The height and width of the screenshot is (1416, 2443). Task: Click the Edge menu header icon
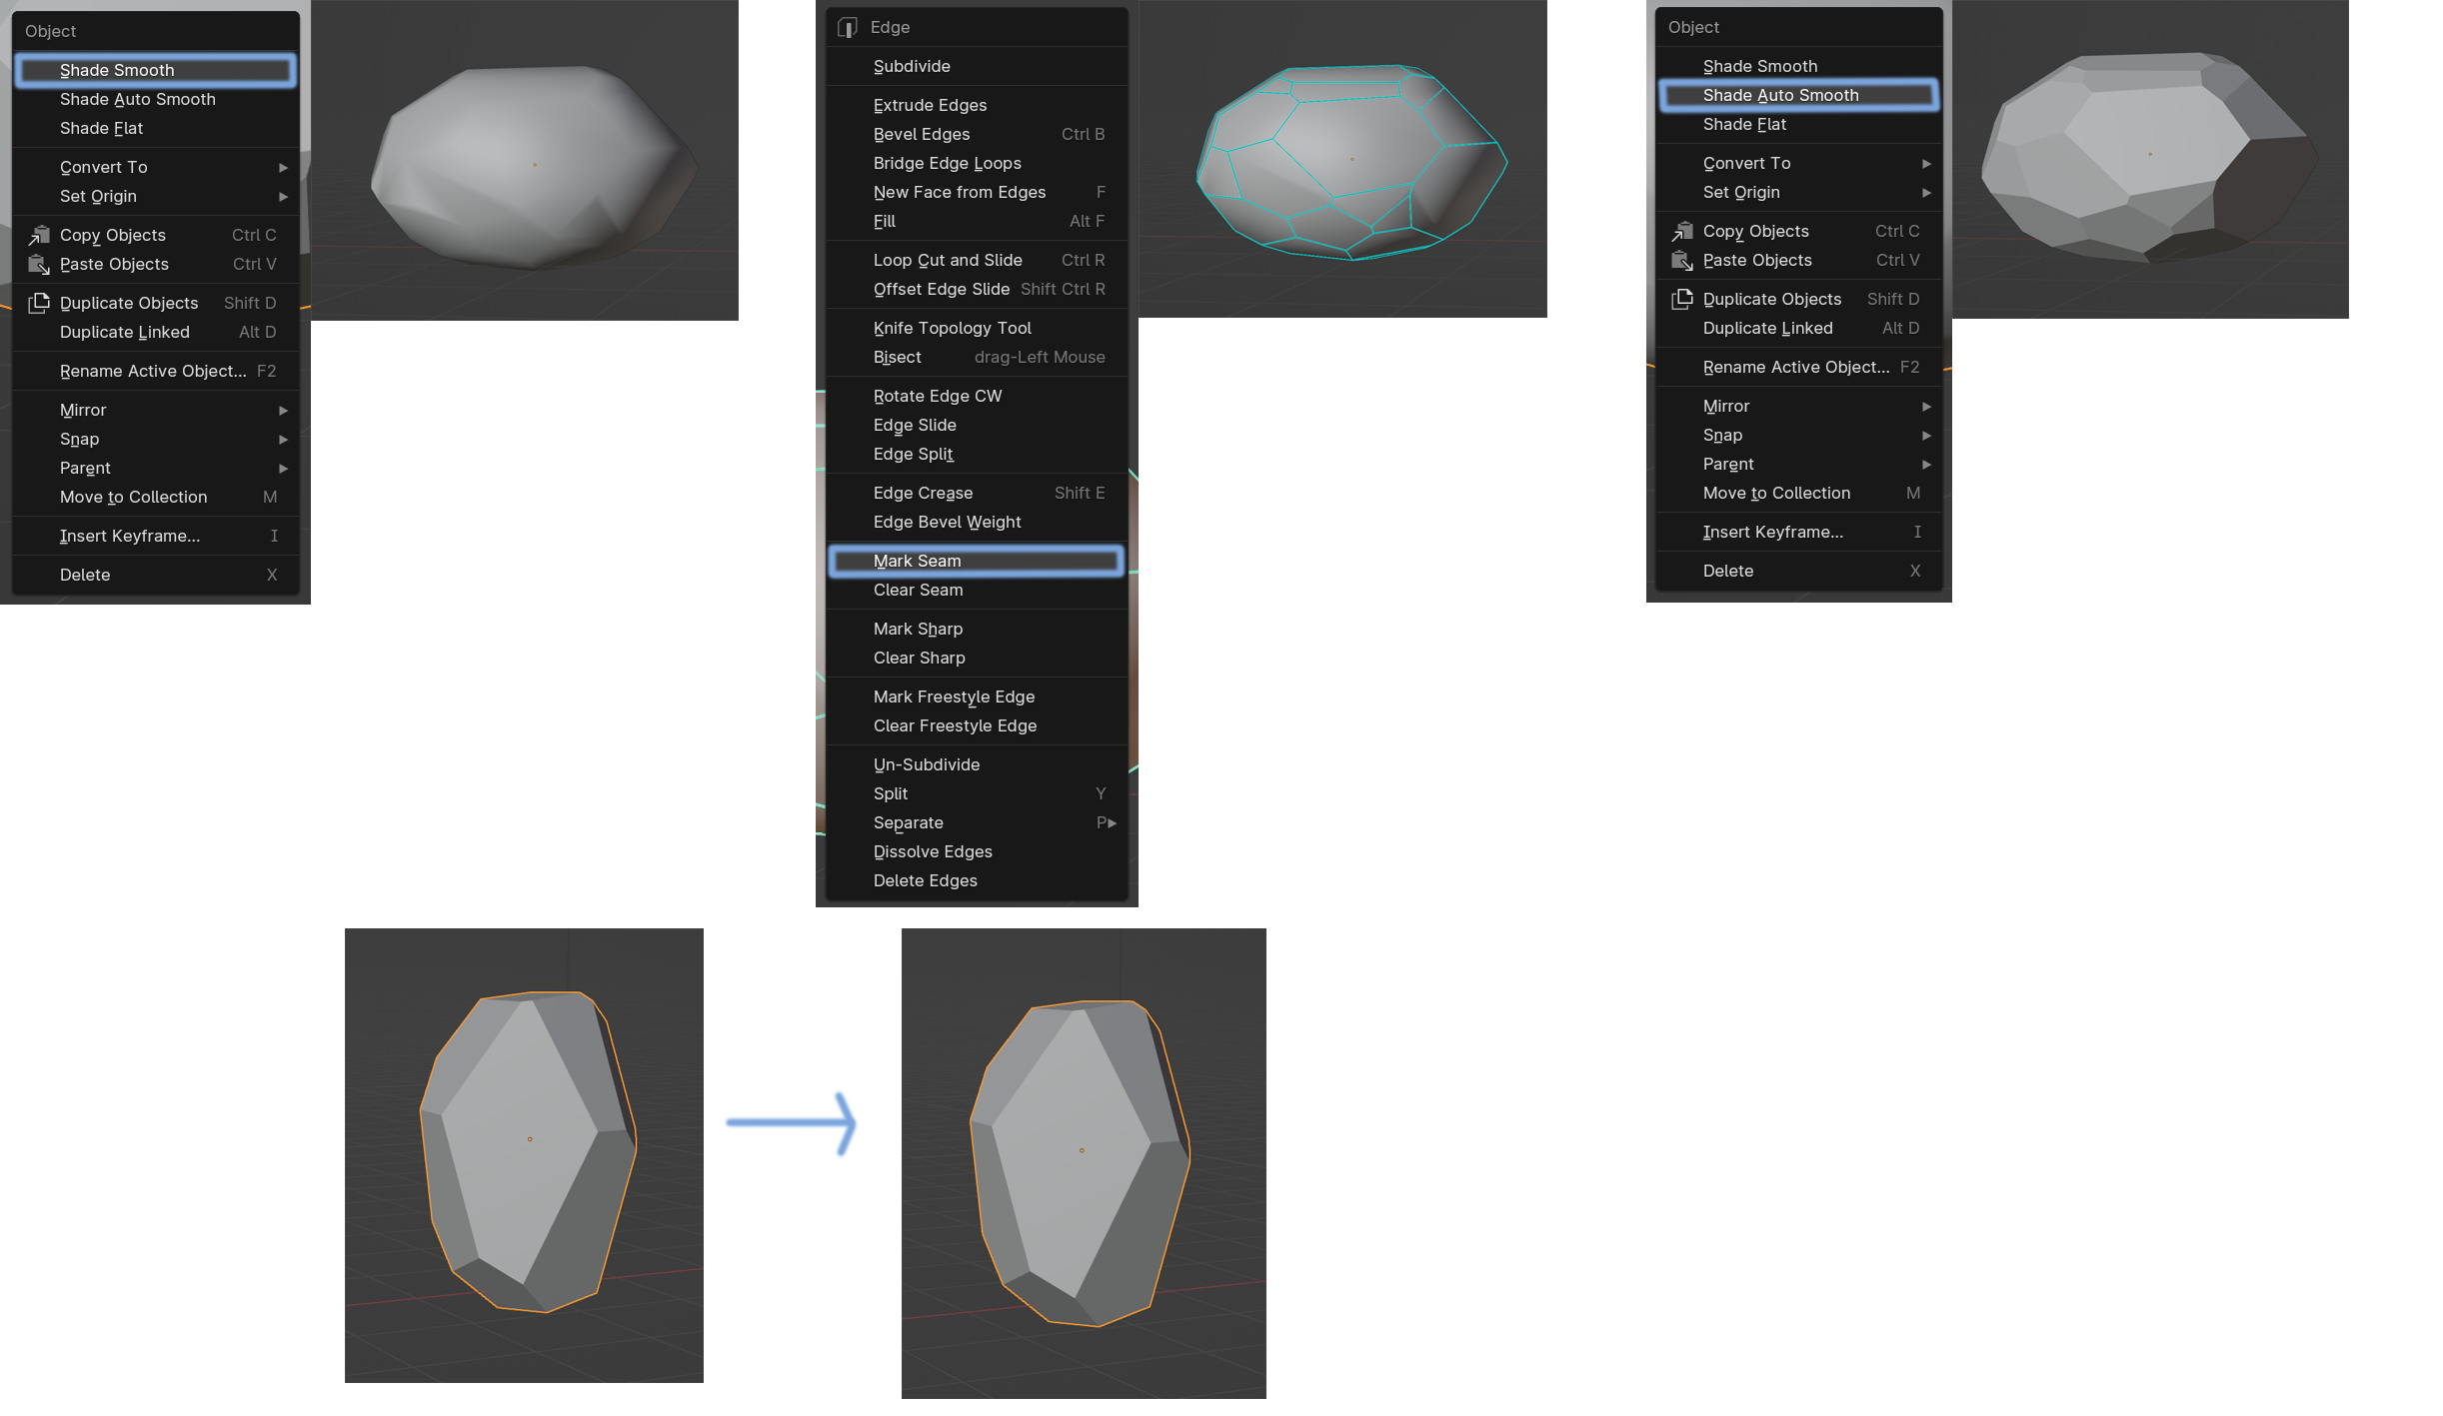coord(848,27)
